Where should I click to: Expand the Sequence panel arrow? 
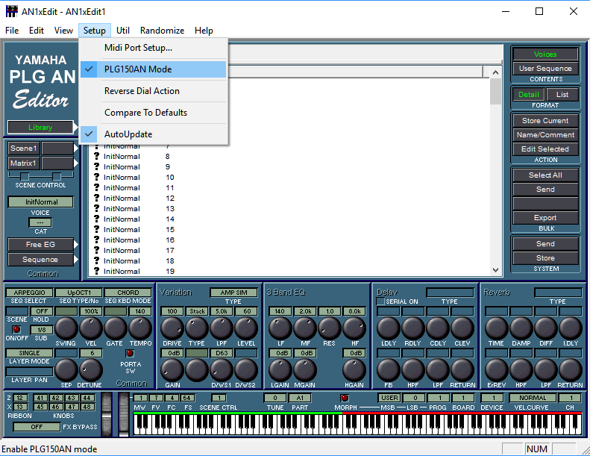pos(75,260)
